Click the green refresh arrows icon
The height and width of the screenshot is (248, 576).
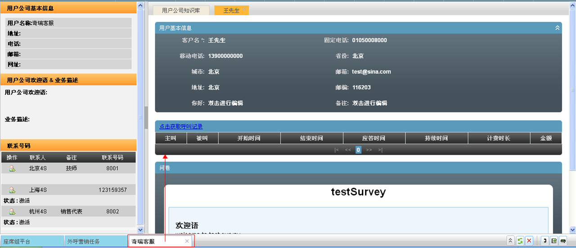(520, 241)
